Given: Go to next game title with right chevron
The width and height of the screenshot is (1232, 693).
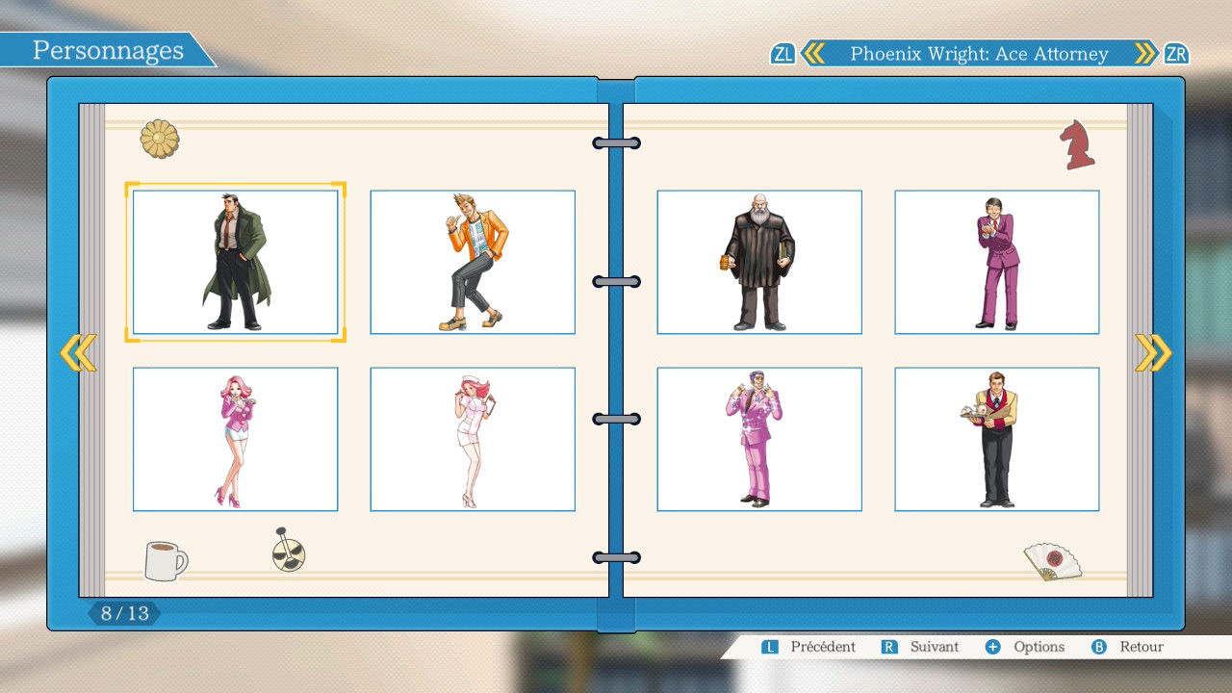Looking at the screenshot, I should click(x=1144, y=54).
